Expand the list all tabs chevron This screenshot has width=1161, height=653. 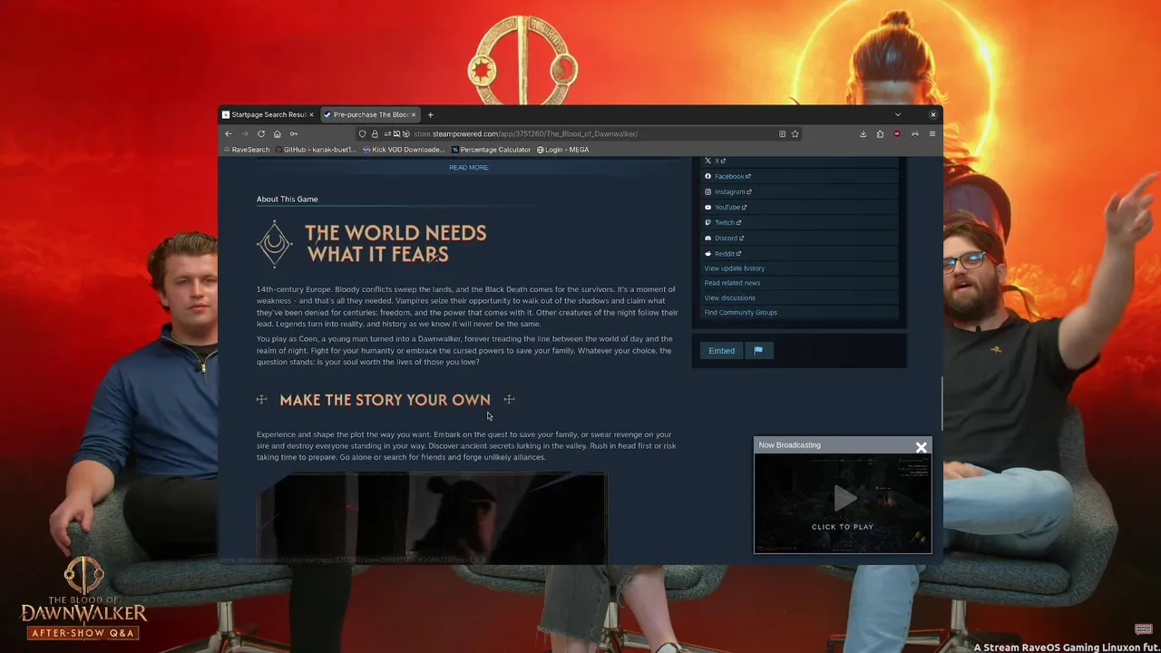(x=898, y=115)
